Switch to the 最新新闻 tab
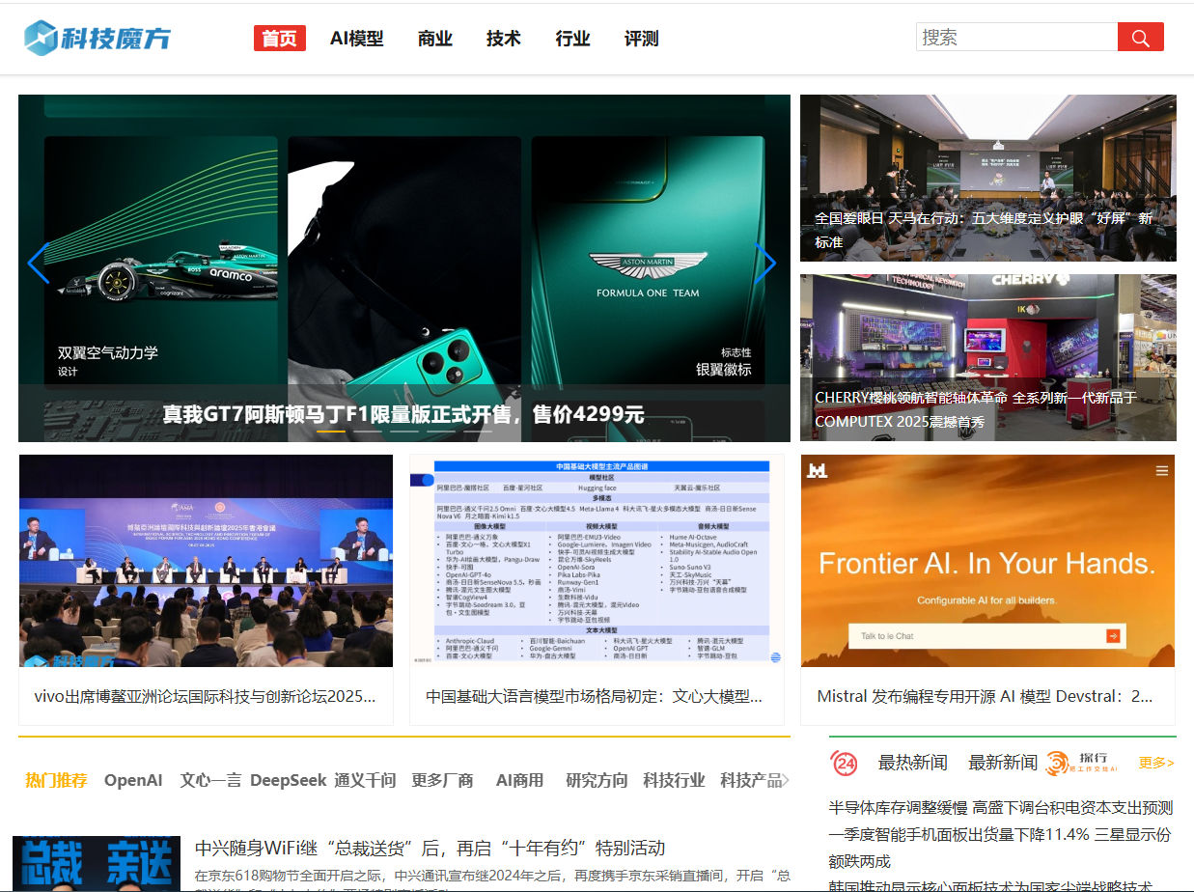Screen dimensions: 1194x892 [1002, 763]
